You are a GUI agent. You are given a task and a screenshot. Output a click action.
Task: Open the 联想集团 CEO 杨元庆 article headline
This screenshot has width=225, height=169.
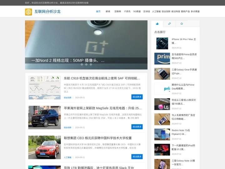(98, 138)
